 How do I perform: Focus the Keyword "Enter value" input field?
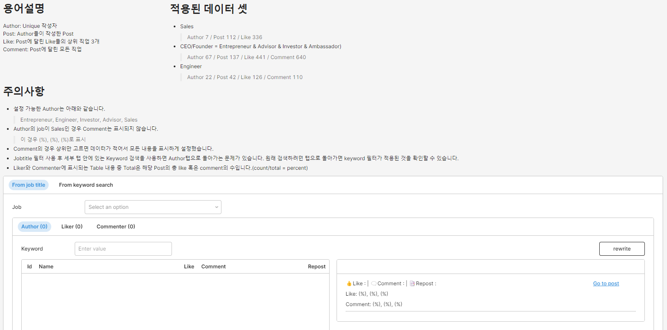coord(123,249)
